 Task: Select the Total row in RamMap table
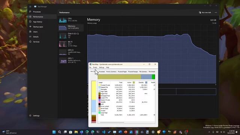[127, 115]
